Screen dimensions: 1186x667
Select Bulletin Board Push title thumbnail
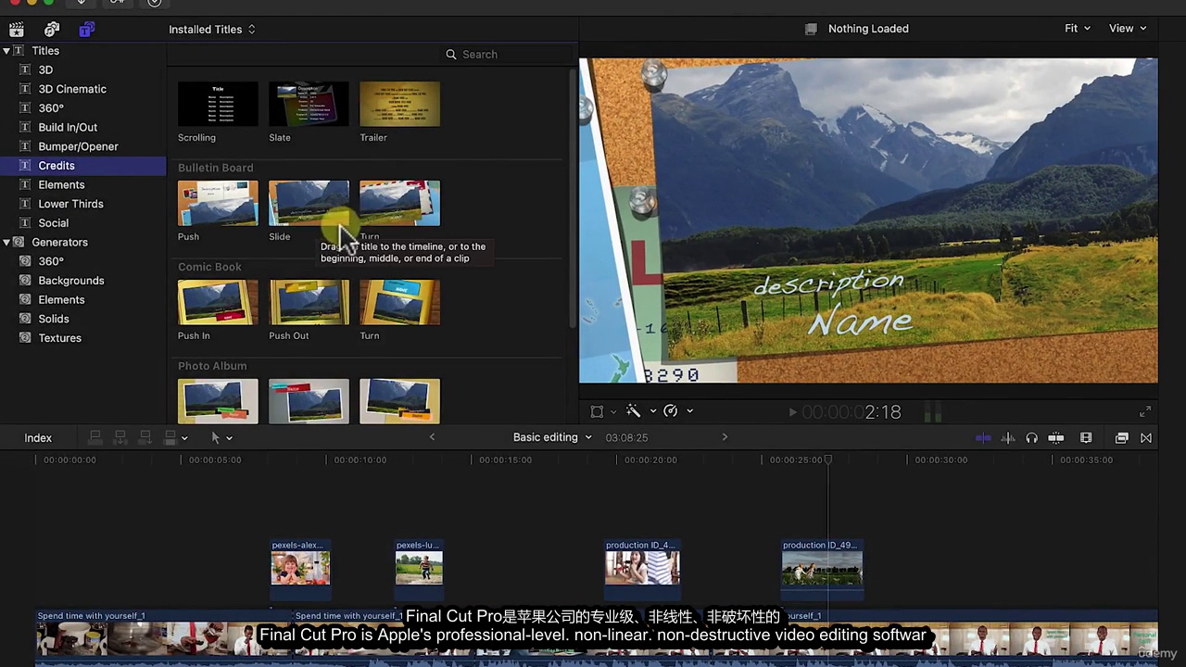coord(218,203)
